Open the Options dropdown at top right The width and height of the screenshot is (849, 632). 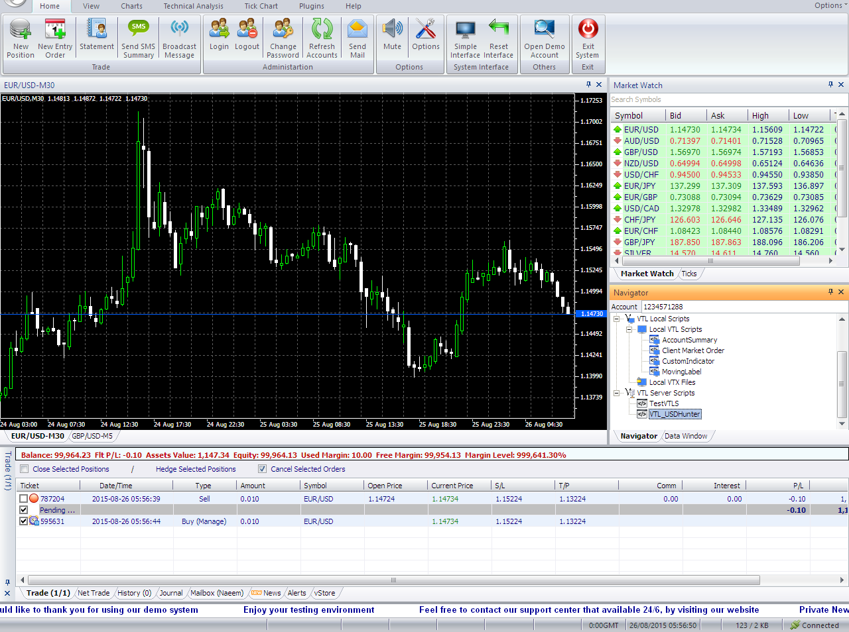(x=830, y=5)
